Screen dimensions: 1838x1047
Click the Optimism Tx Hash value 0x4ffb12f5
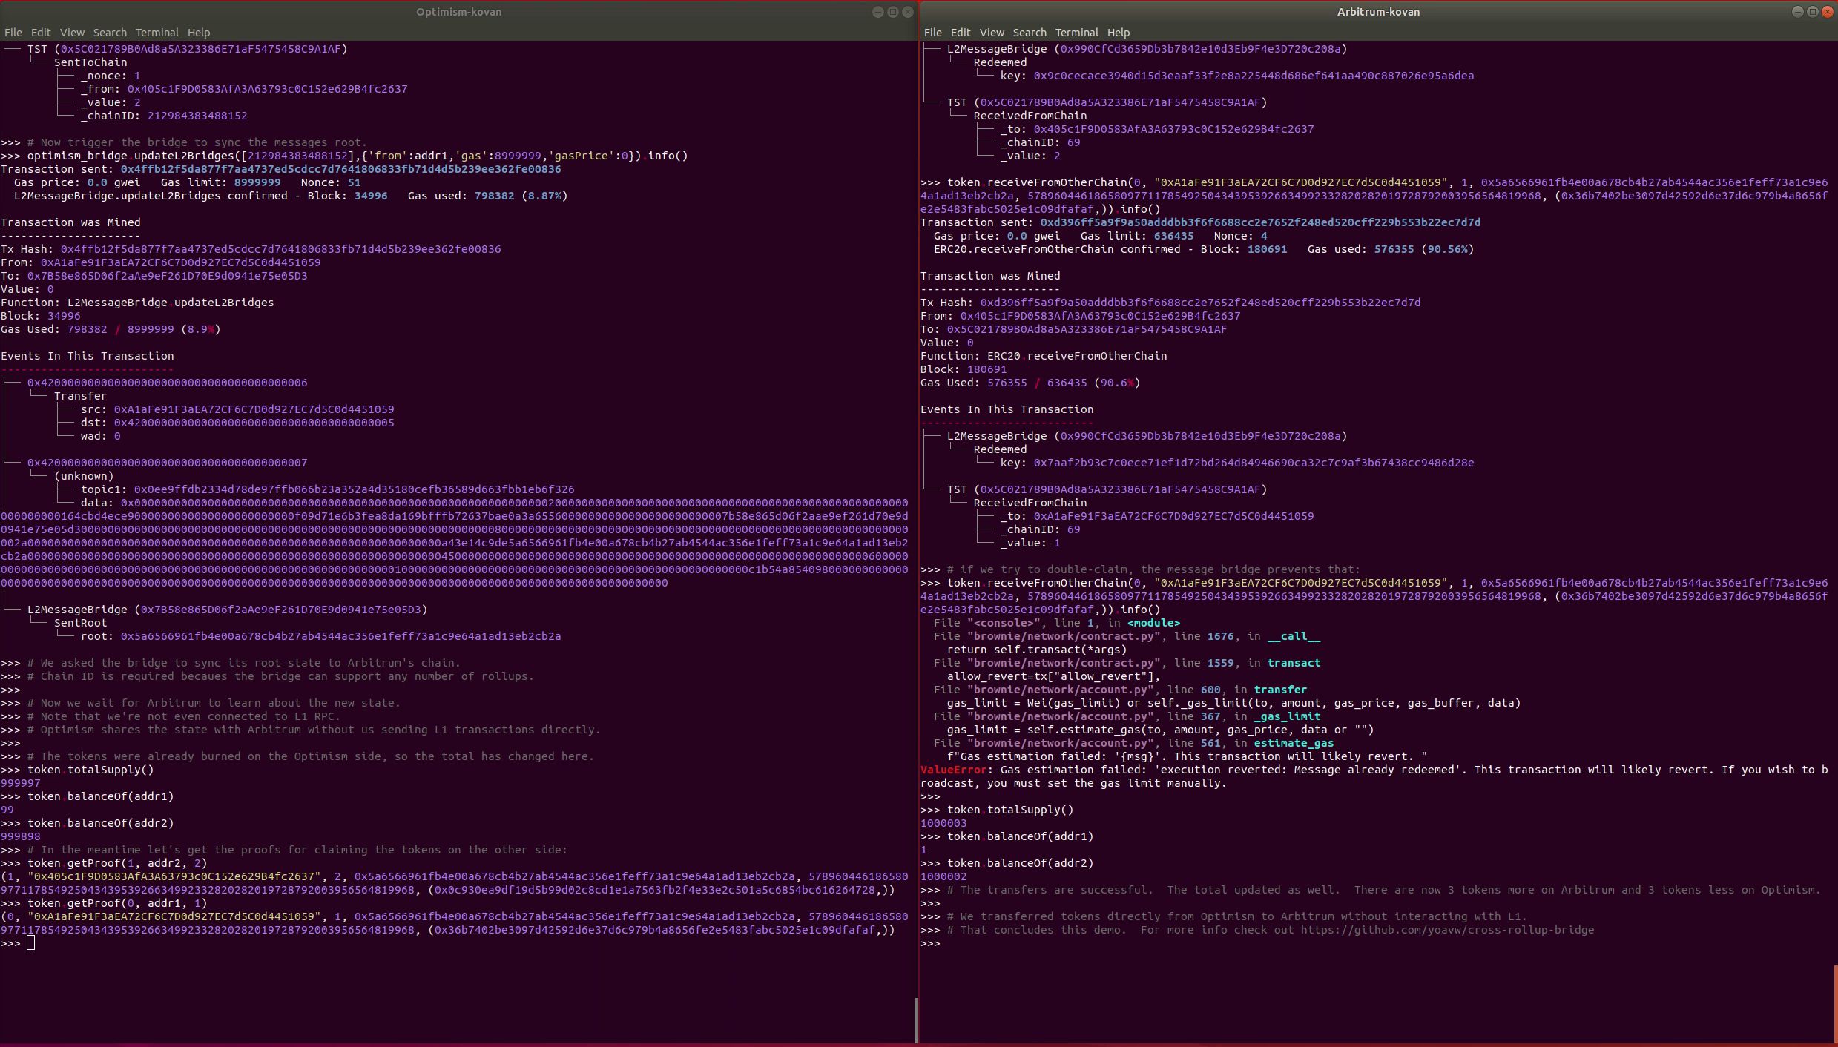[280, 249]
